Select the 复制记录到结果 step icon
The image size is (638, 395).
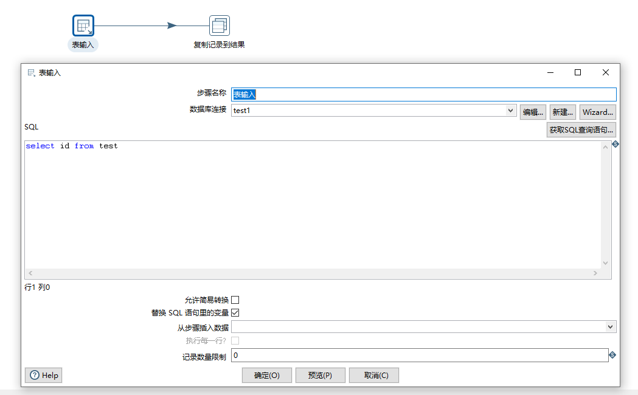click(x=220, y=24)
